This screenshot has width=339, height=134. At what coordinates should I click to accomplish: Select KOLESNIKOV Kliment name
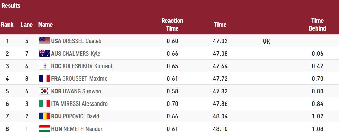[87, 66]
